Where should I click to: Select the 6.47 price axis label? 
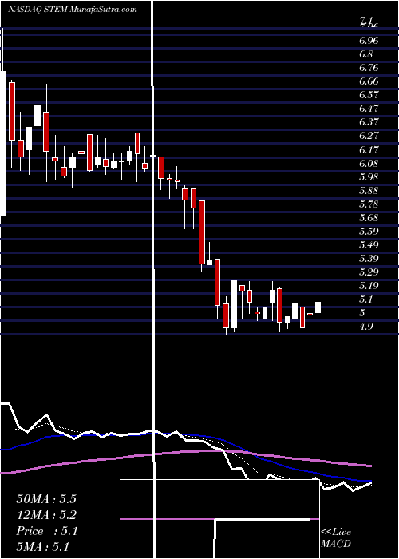point(369,109)
